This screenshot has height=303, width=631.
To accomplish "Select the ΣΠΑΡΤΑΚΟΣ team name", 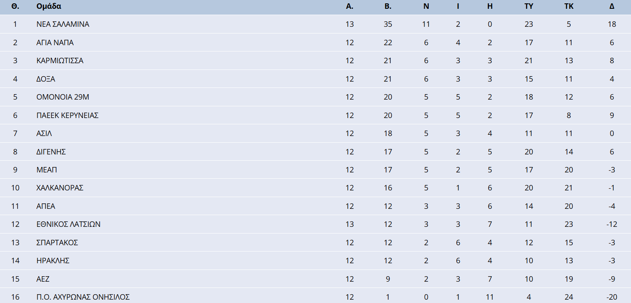I will pyautogui.click(x=57, y=243).
